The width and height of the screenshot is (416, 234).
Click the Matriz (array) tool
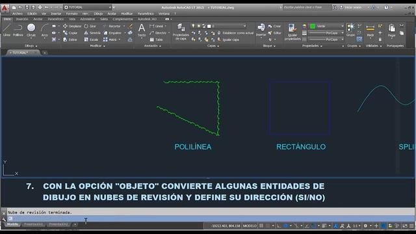(x=110, y=40)
